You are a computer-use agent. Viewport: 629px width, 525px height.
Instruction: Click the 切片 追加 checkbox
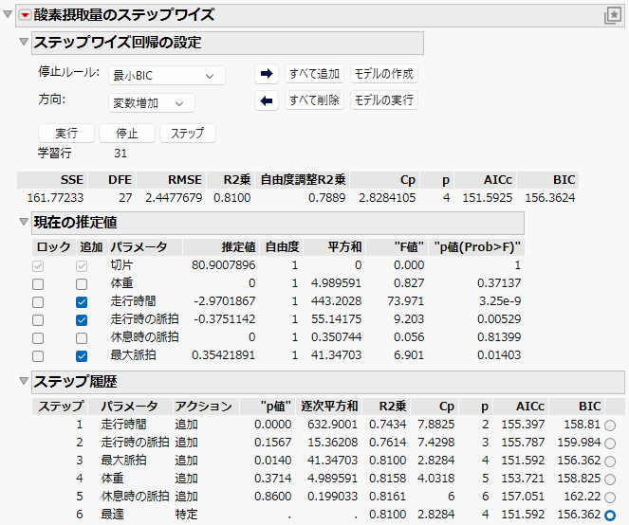coord(82,266)
